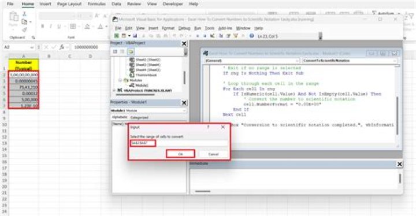Click the Excel Copy icon
This screenshot has width=416, height=216.
tap(24, 22)
